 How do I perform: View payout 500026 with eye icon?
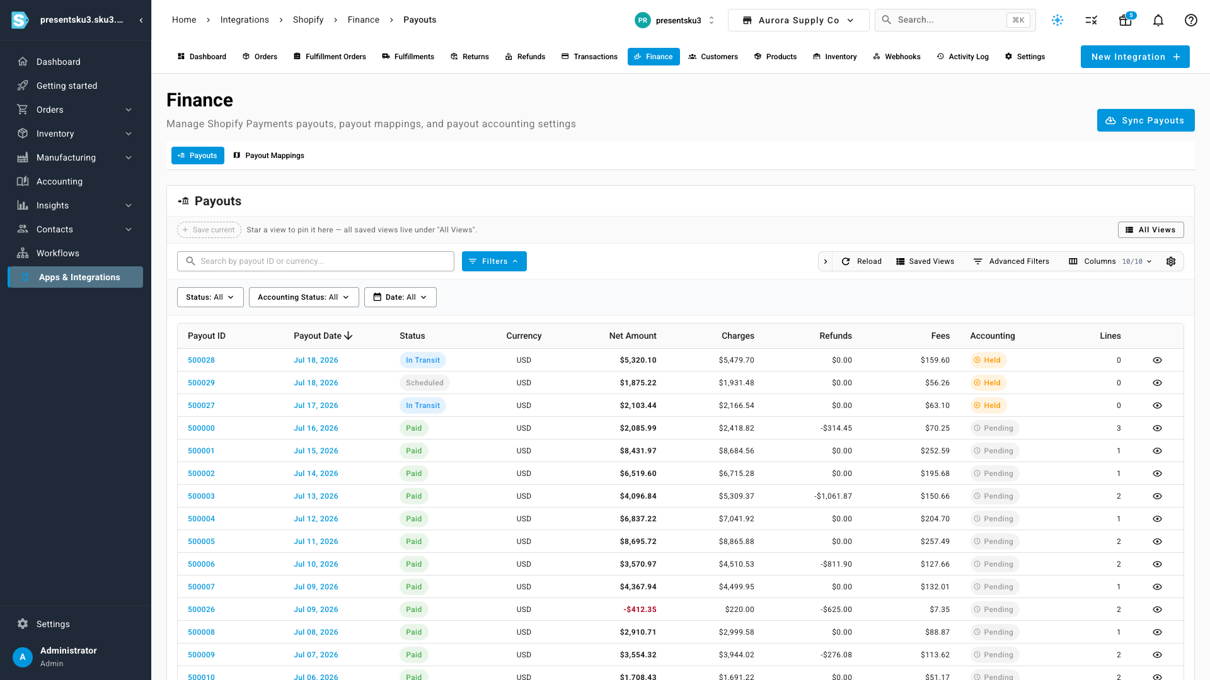(1157, 609)
